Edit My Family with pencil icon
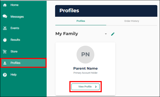This screenshot has height=97, width=160. pyautogui.click(x=113, y=34)
